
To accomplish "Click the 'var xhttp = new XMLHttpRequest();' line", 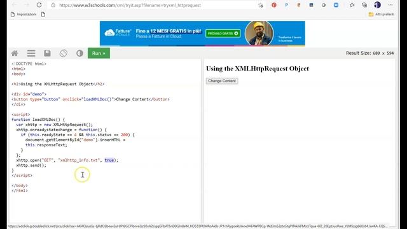I will [x=54, y=125].
